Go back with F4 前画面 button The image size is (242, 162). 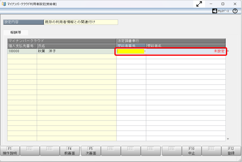click(70, 151)
